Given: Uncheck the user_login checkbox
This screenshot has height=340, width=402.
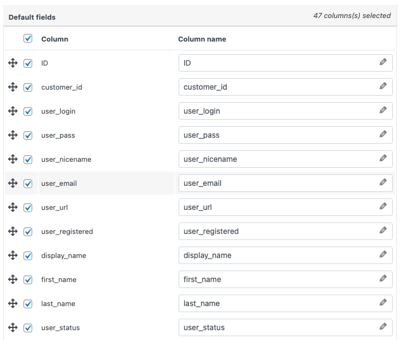Looking at the screenshot, I should (x=28, y=112).
